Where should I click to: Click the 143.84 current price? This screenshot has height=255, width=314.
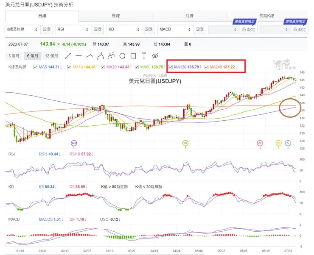click(x=48, y=44)
